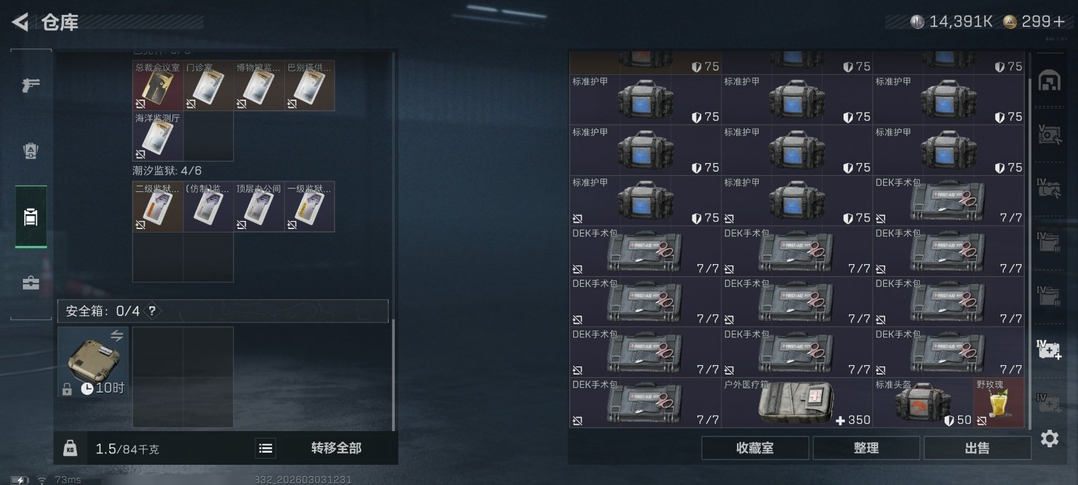
Task: Select the 海洋监测厅 keycard
Action: tap(158, 136)
